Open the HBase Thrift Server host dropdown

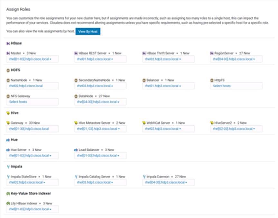pyautogui.click(x=168, y=59)
